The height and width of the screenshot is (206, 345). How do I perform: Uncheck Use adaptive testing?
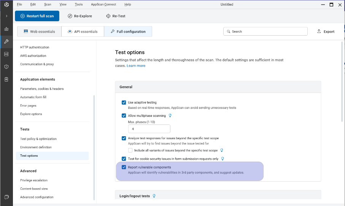click(x=124, y=102)
